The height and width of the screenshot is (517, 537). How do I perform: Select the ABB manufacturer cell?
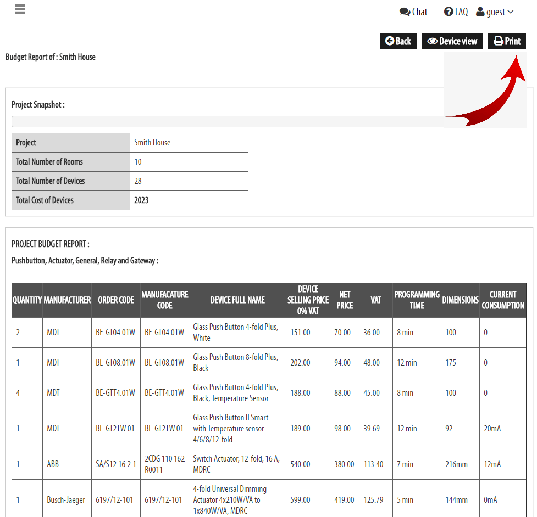[x=67, y=464]
